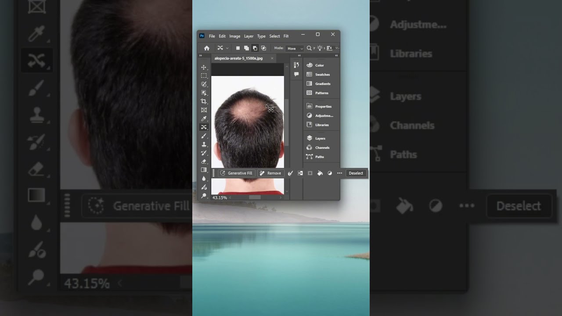Expand right panels using double-arrow
Viewport: 562px width, 316px height.
[x=337, y=56]
